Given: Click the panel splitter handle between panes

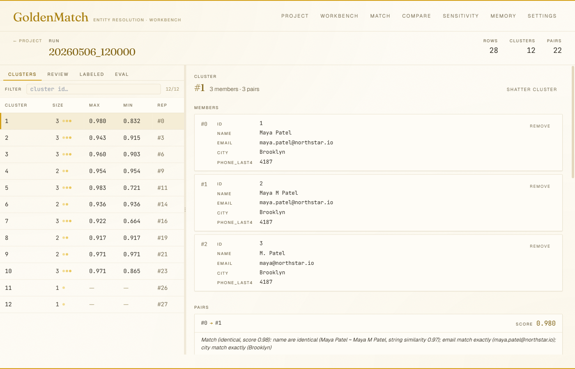Looking at the screenshot, I should click(185, 210).
